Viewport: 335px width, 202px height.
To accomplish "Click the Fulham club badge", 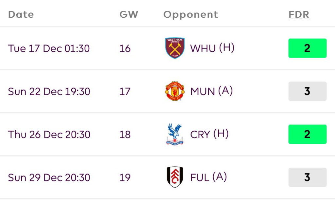I will click(175, 177).
